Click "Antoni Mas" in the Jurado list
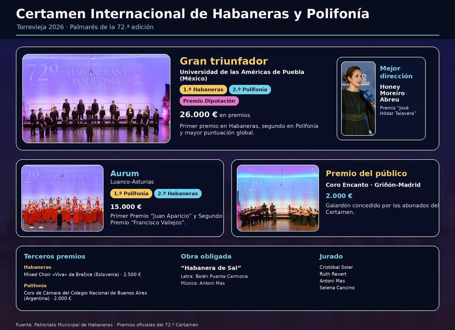This screenshot has height=330, width=455. (332, 281)
